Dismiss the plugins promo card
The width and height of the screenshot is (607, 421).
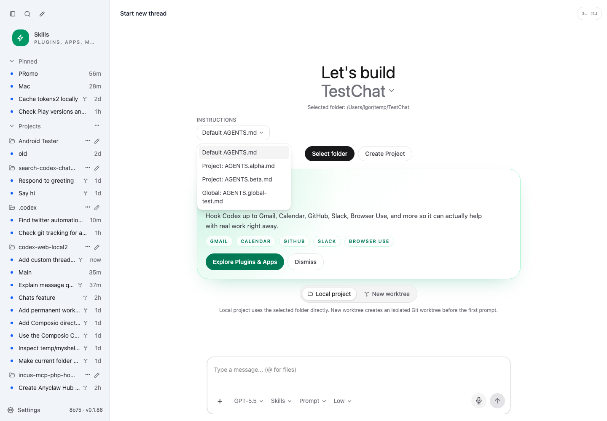click(x=306, y=262)
